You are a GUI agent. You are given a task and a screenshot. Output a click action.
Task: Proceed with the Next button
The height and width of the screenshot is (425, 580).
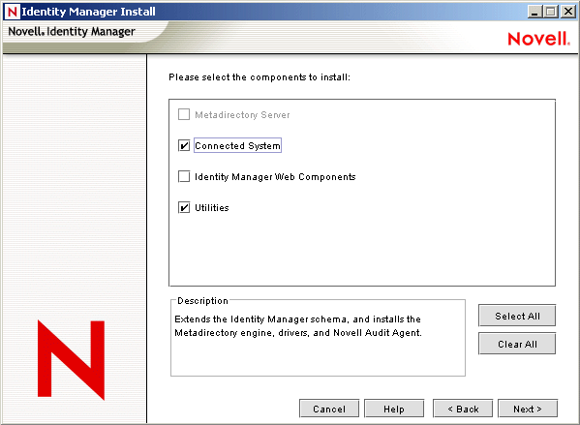[x=528, y=409]
